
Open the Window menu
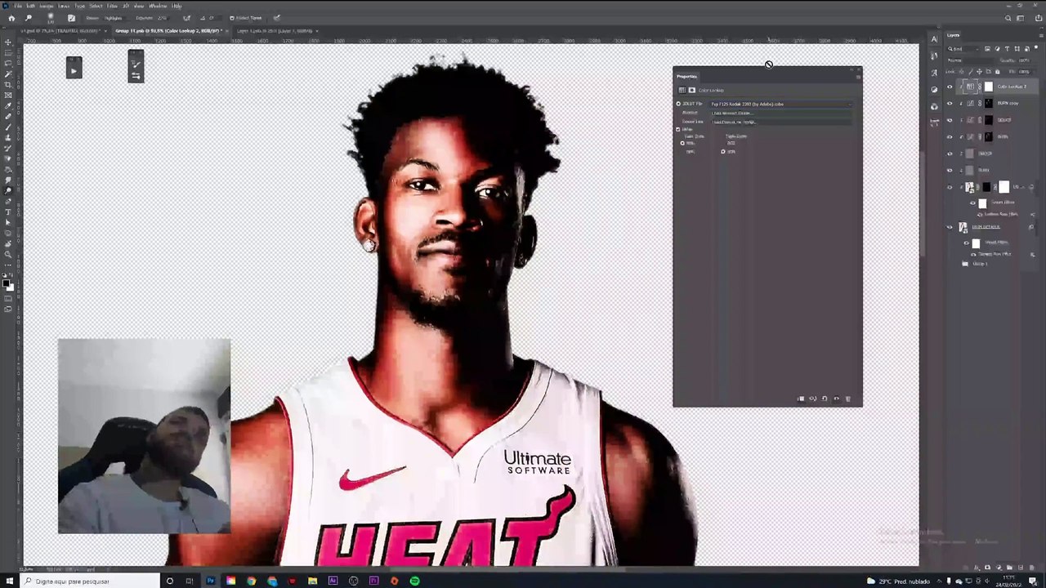pos(158,6)
